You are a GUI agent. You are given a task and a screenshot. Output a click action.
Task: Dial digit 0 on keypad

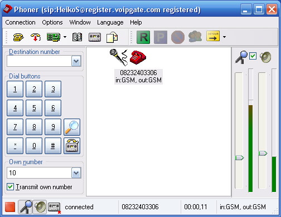pyautogui.click(x=34, y=146)
